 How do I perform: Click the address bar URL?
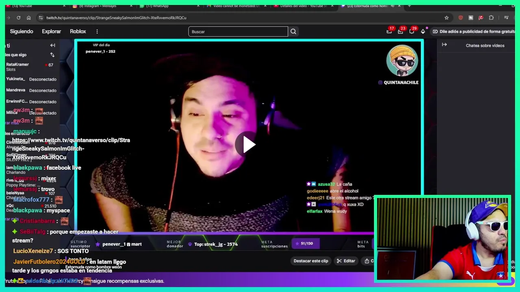116,18
